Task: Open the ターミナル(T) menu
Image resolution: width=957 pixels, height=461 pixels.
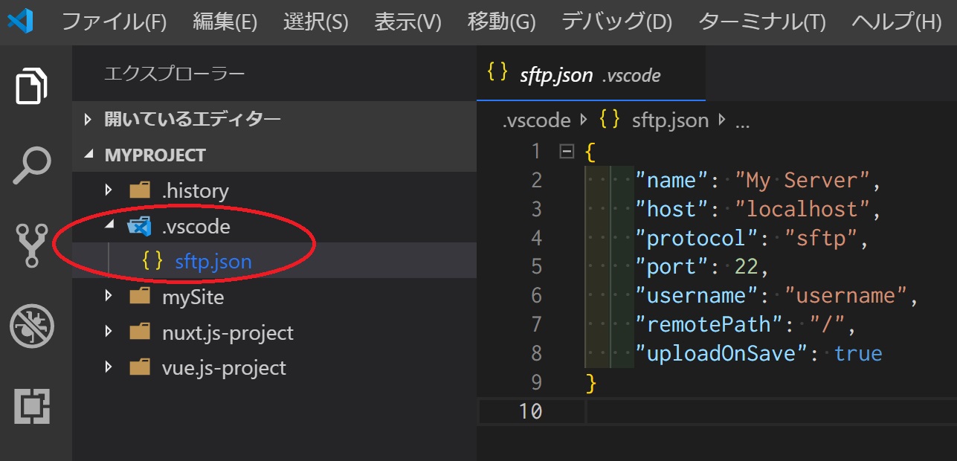Action: click(x=761, y=22)
